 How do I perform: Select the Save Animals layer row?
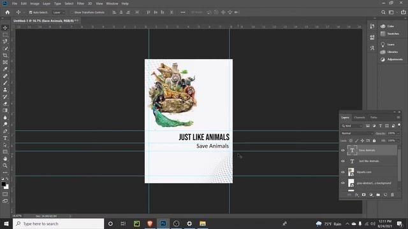click(372, 150)
